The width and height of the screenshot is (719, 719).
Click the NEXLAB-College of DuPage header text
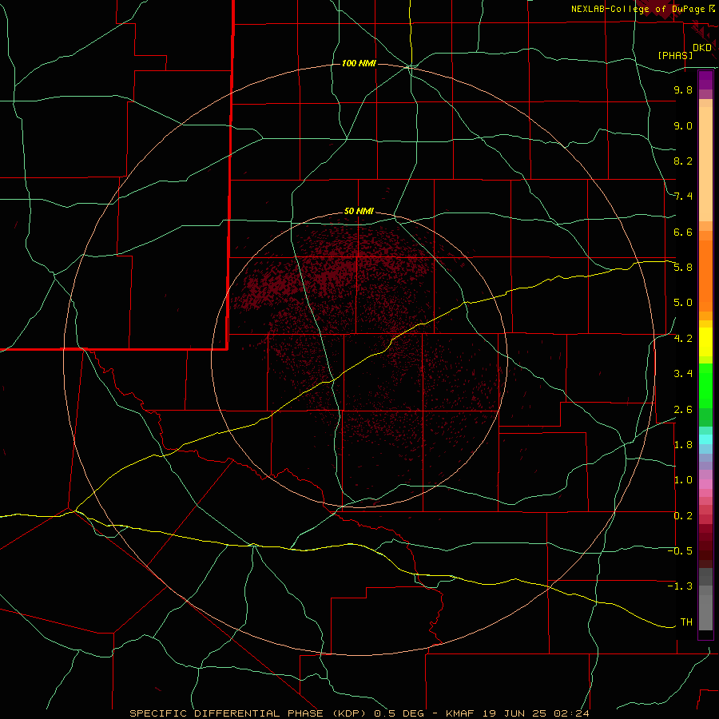(x=638, y=9)
